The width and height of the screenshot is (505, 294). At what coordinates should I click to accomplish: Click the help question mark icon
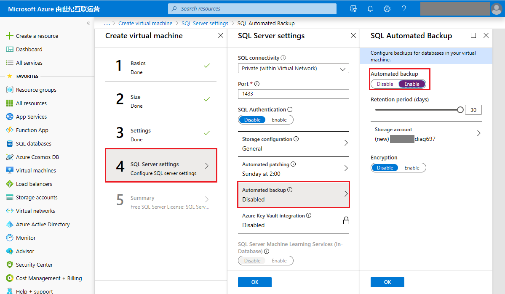[404, 9]
